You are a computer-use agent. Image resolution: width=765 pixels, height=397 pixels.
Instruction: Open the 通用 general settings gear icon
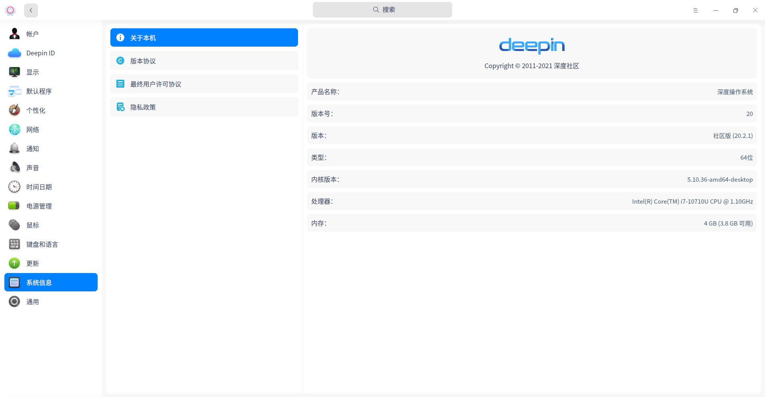pos(14,302)
